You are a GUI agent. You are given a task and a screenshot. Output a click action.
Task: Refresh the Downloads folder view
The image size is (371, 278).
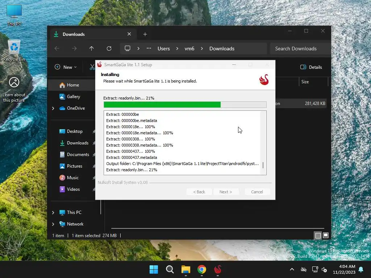coord(109,49)
